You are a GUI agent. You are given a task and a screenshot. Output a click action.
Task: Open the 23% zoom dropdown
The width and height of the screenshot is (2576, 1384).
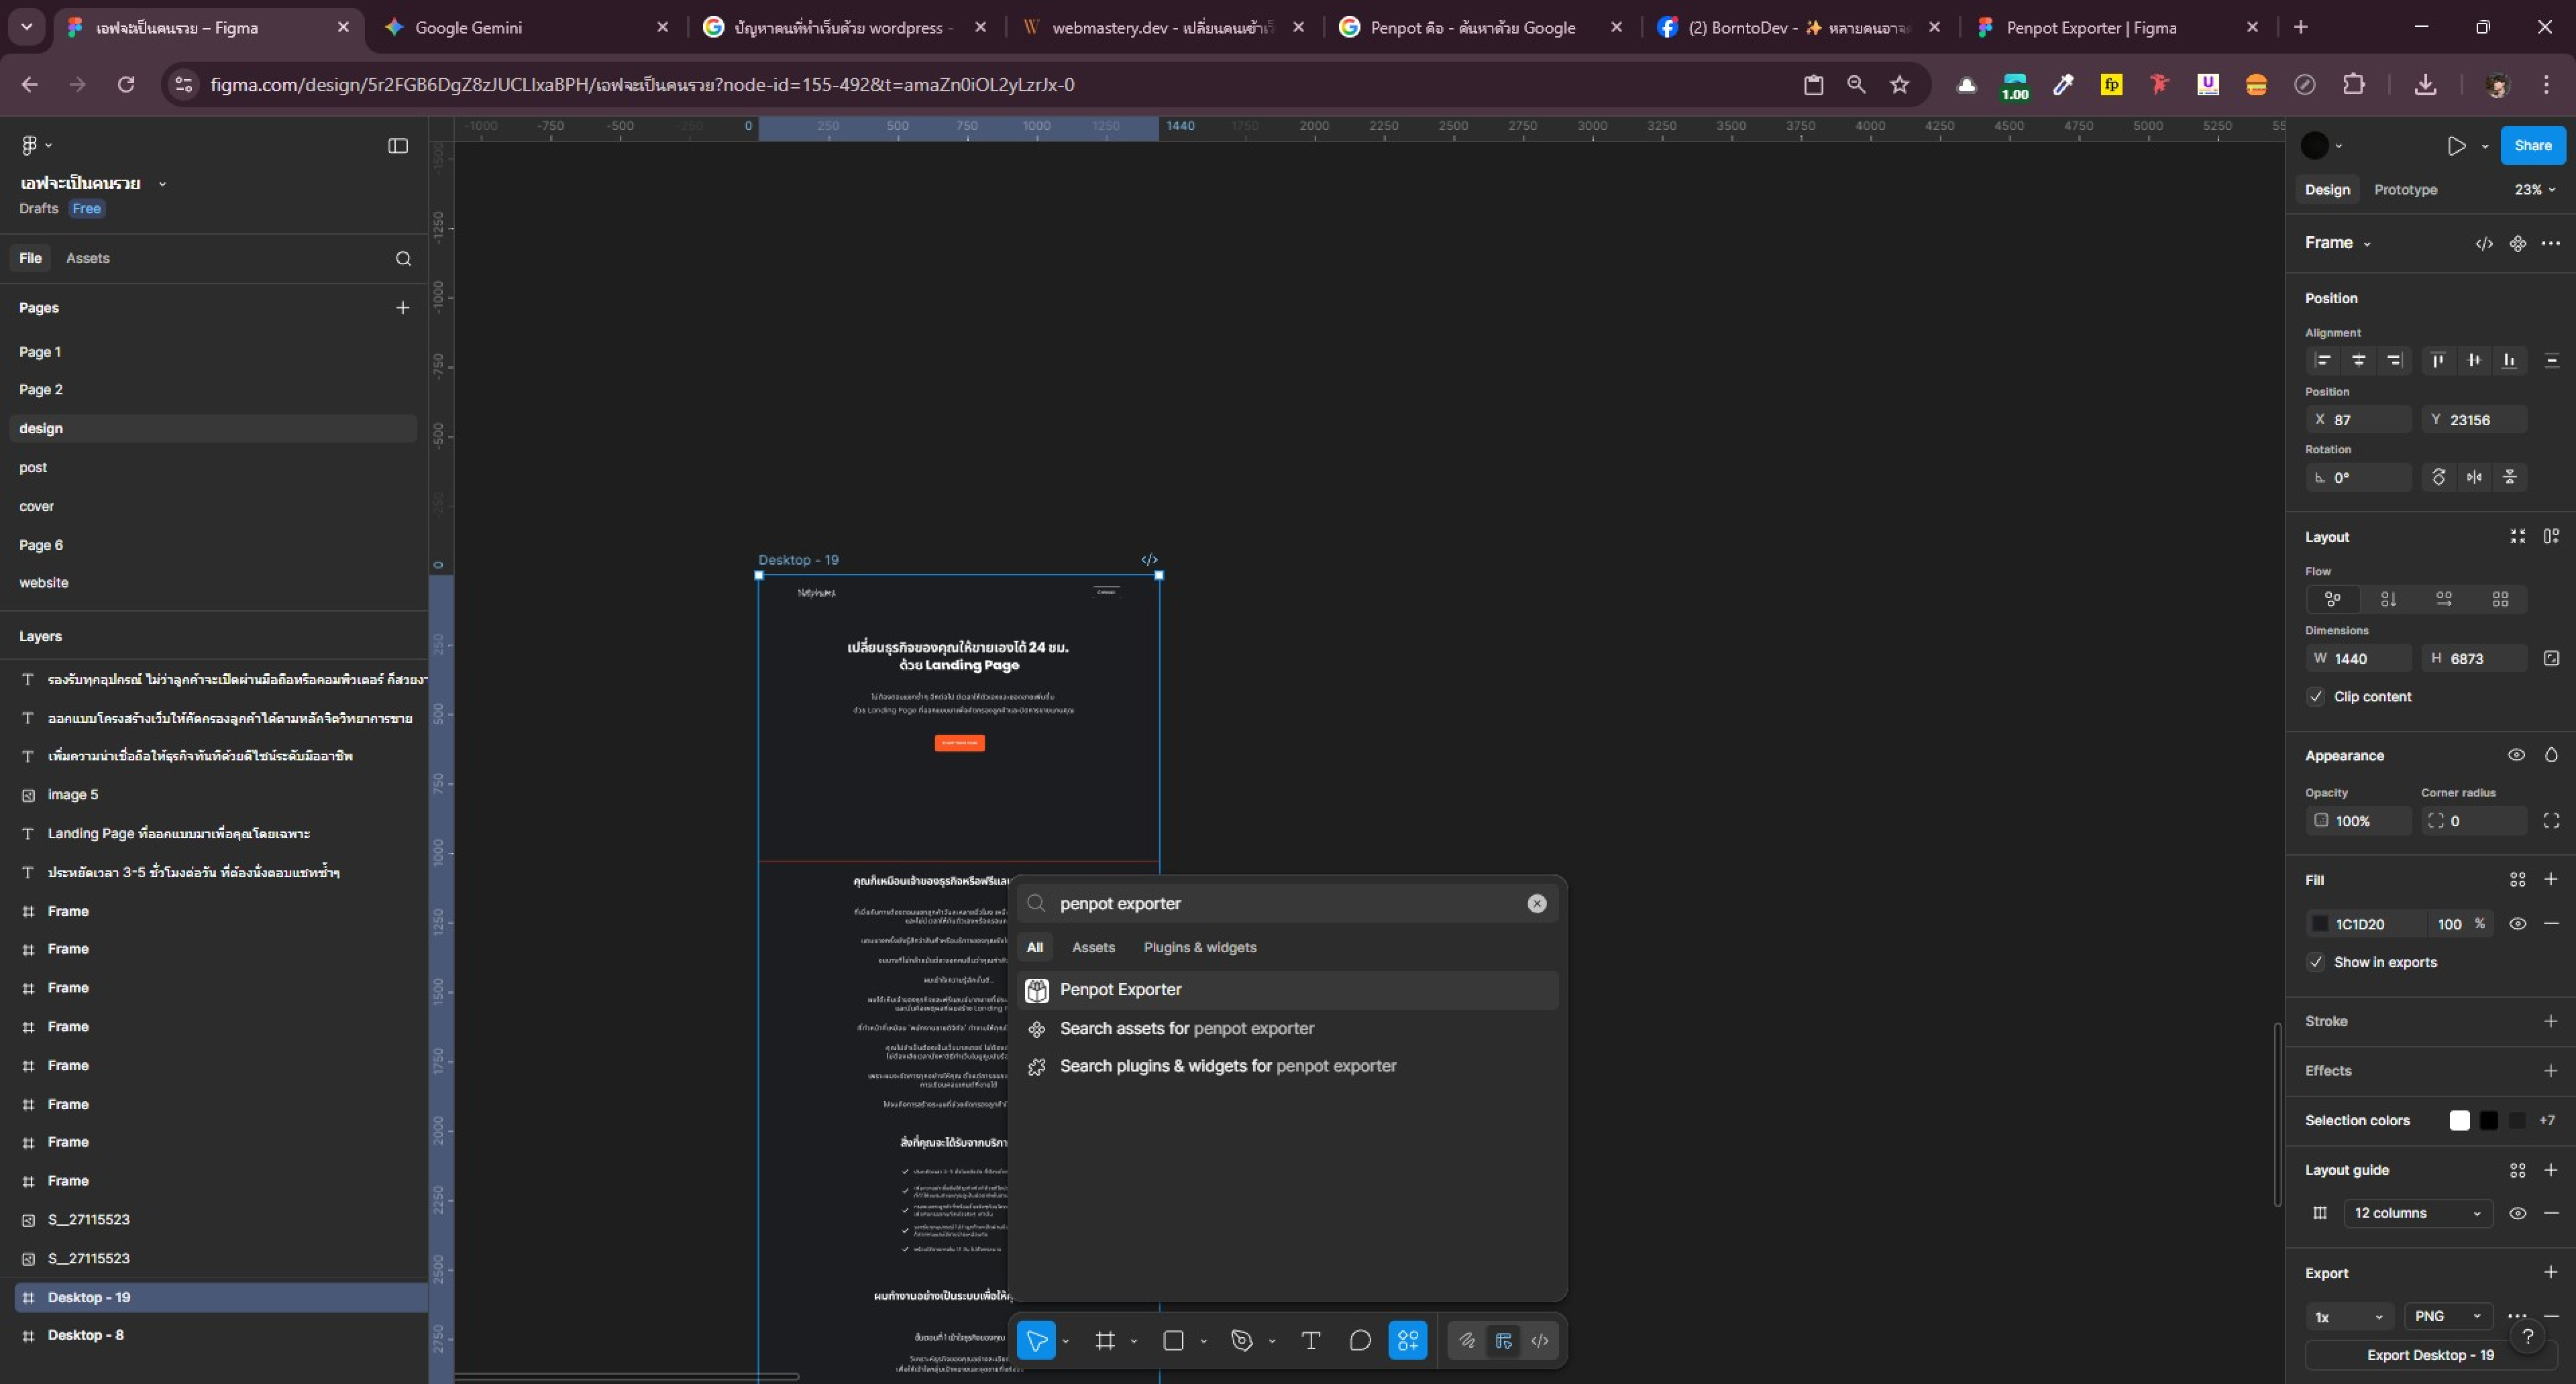coord(2535,190)
